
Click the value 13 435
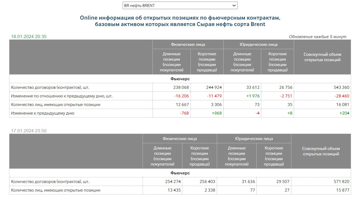174,190
